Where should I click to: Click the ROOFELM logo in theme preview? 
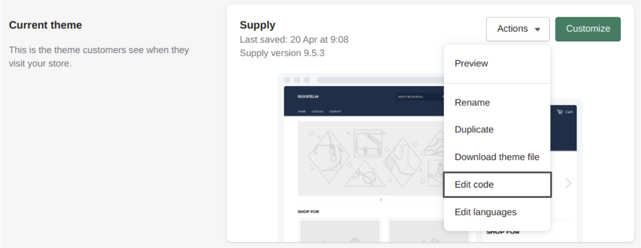308,96
